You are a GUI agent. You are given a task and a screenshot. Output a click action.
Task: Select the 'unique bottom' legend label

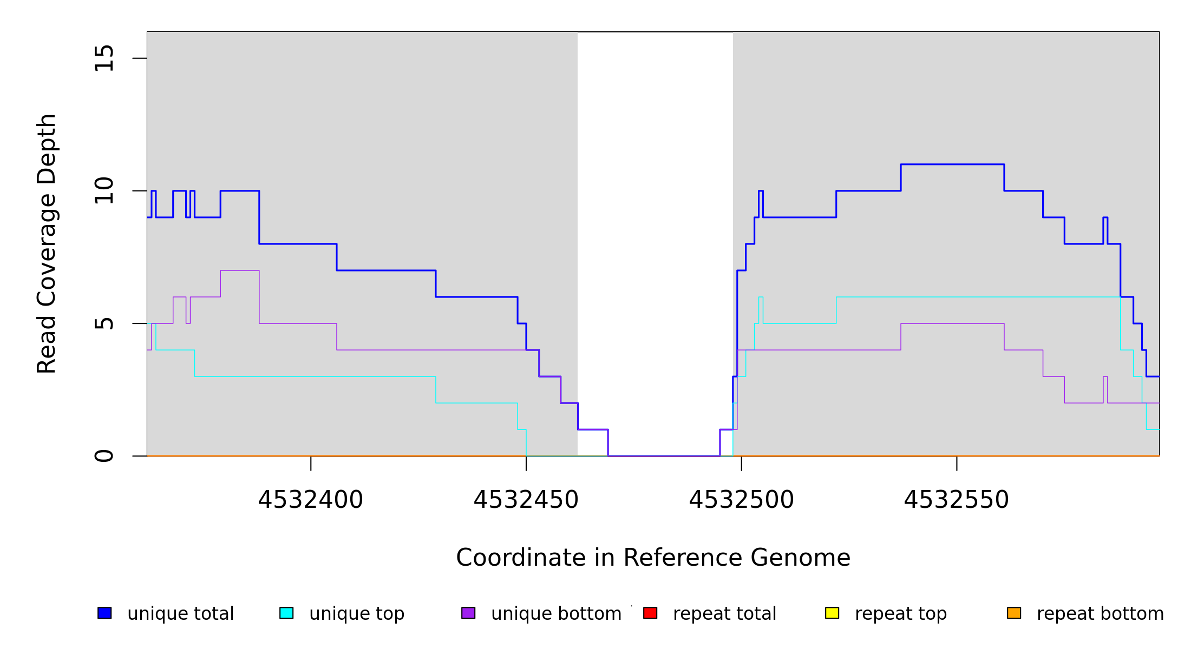point(556,614)
